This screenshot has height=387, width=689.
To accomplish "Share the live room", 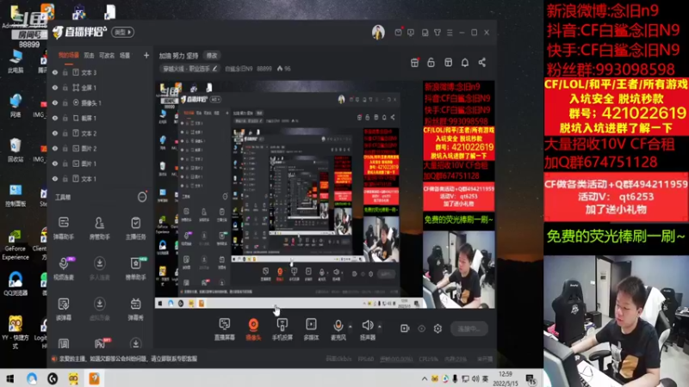I will coord(482,63).
